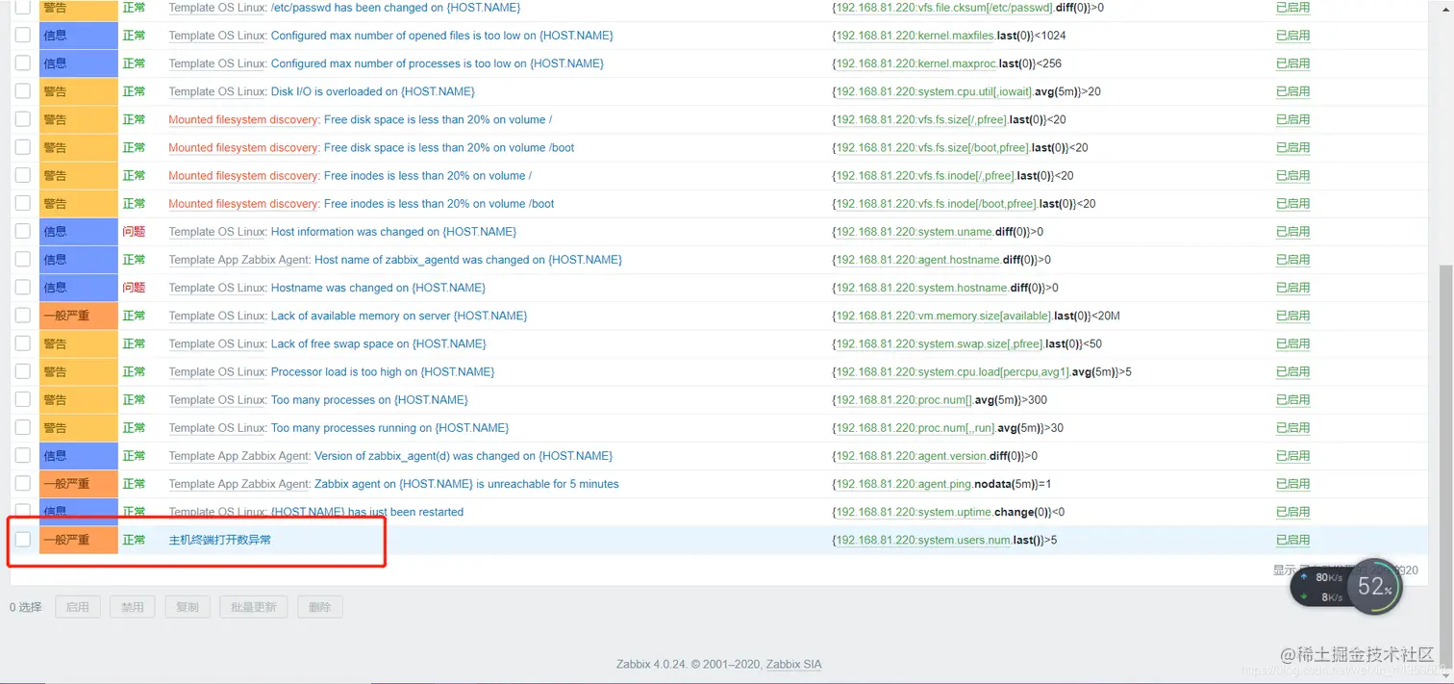This screenshot has width=1454, height=684.
Task: Tick checkbox for Lack of available memory trigger
Action: [x=23, y=316]
